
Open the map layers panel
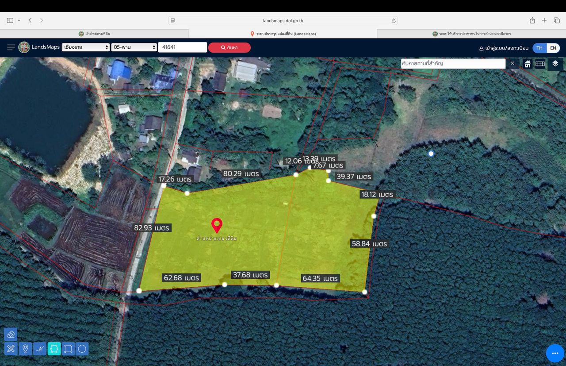[555, 64]
